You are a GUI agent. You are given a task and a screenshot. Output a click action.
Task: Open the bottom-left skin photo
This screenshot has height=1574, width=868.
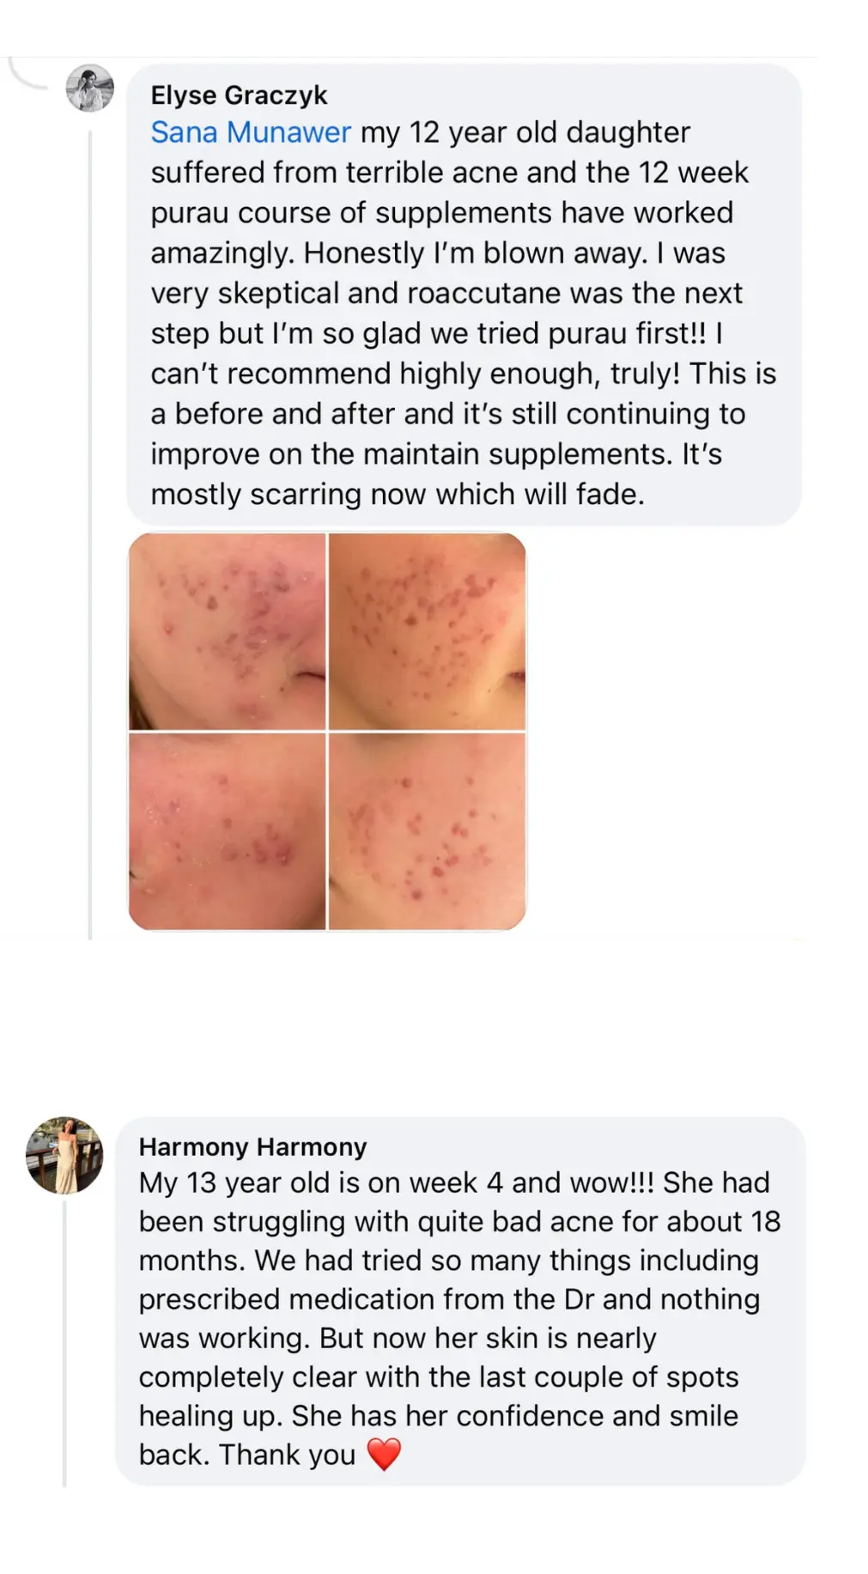click(x=228, y=831)
